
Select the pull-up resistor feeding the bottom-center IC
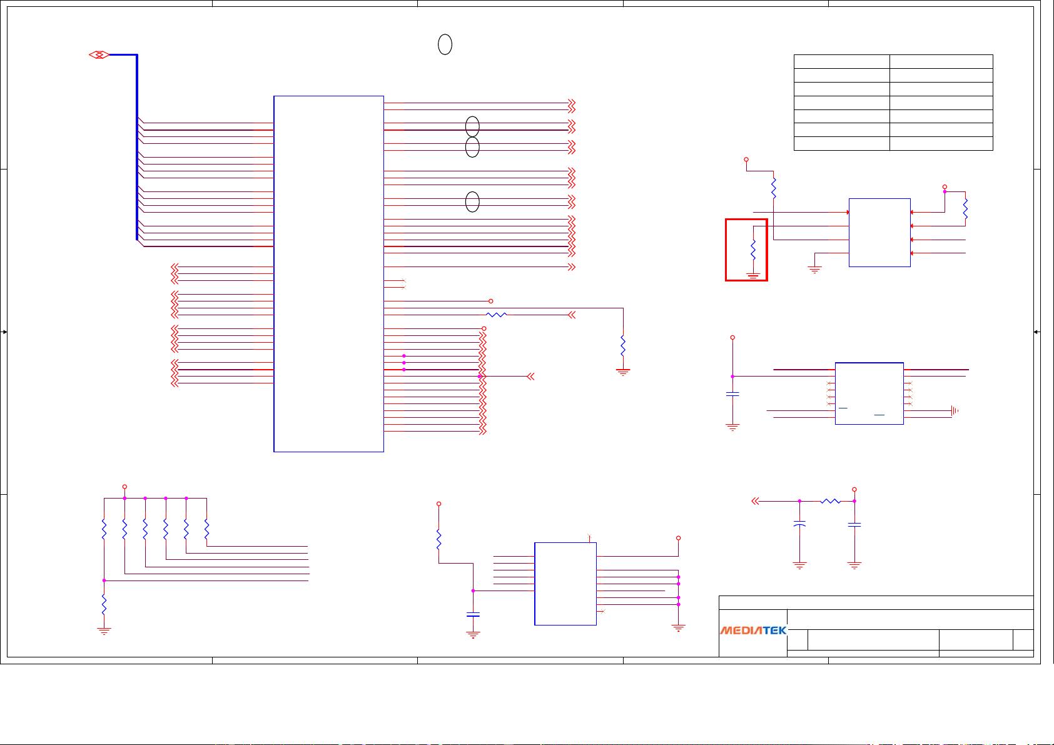pyautogui.click(x=438, y=540)
